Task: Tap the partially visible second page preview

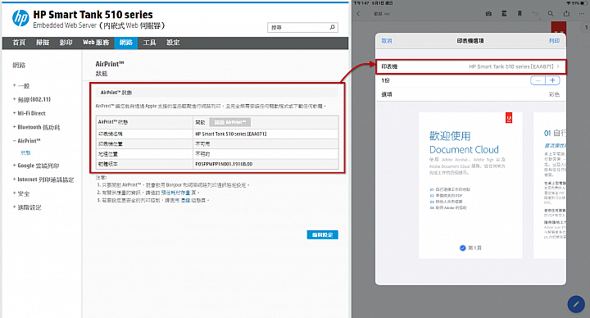Action: [x=550, y=185]
